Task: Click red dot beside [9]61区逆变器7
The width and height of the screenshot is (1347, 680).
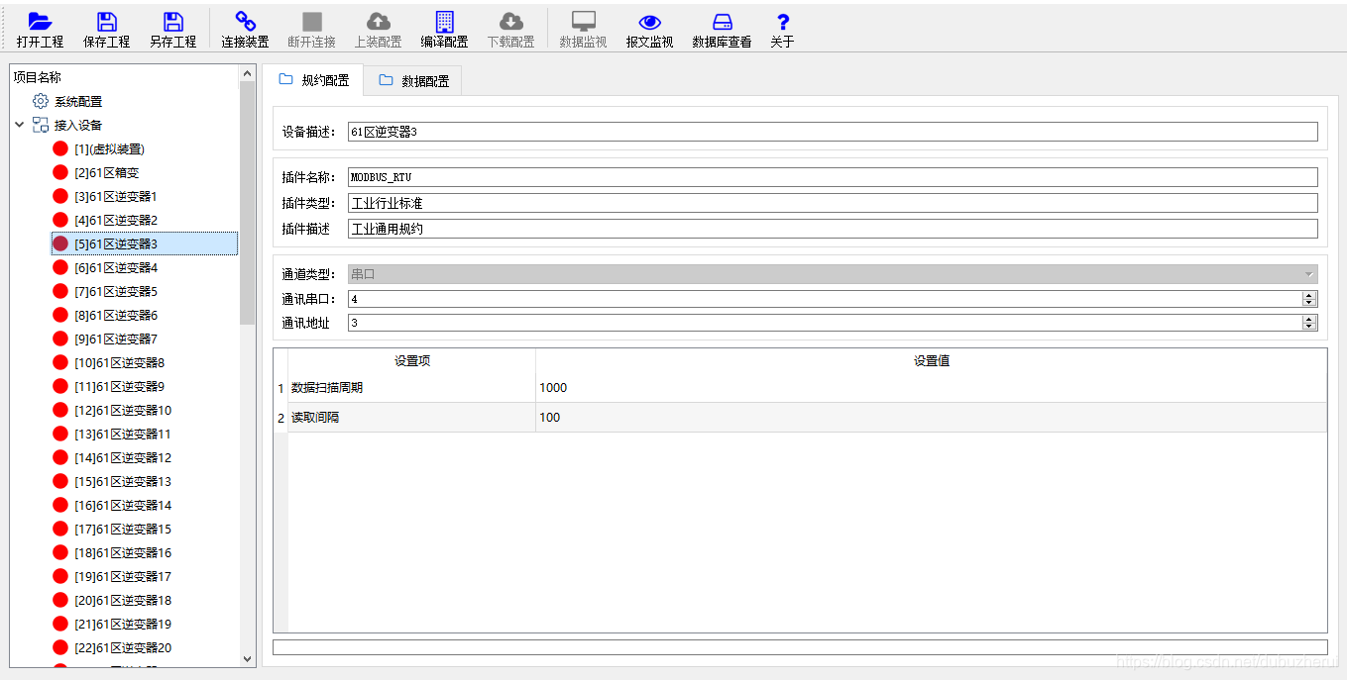Action: (x=60, y=339)
